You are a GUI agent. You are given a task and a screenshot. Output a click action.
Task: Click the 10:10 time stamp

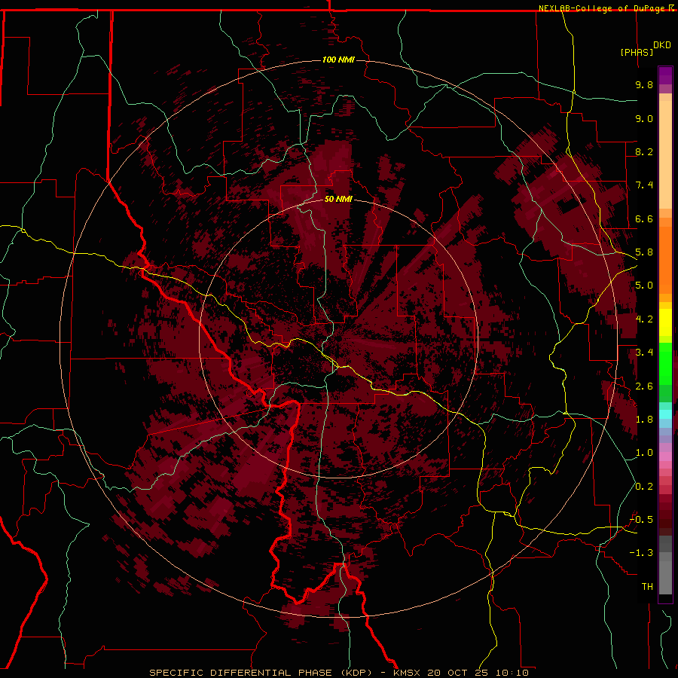pyautogui.click(x=512, y=673)
